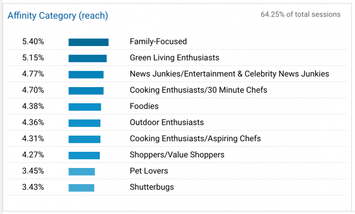Image resolution: width=355 pixels, height=214 pixels.
Task: Open Cooking Enthusiasts/Aspiring Chefs category
Action: click(195, 139)
